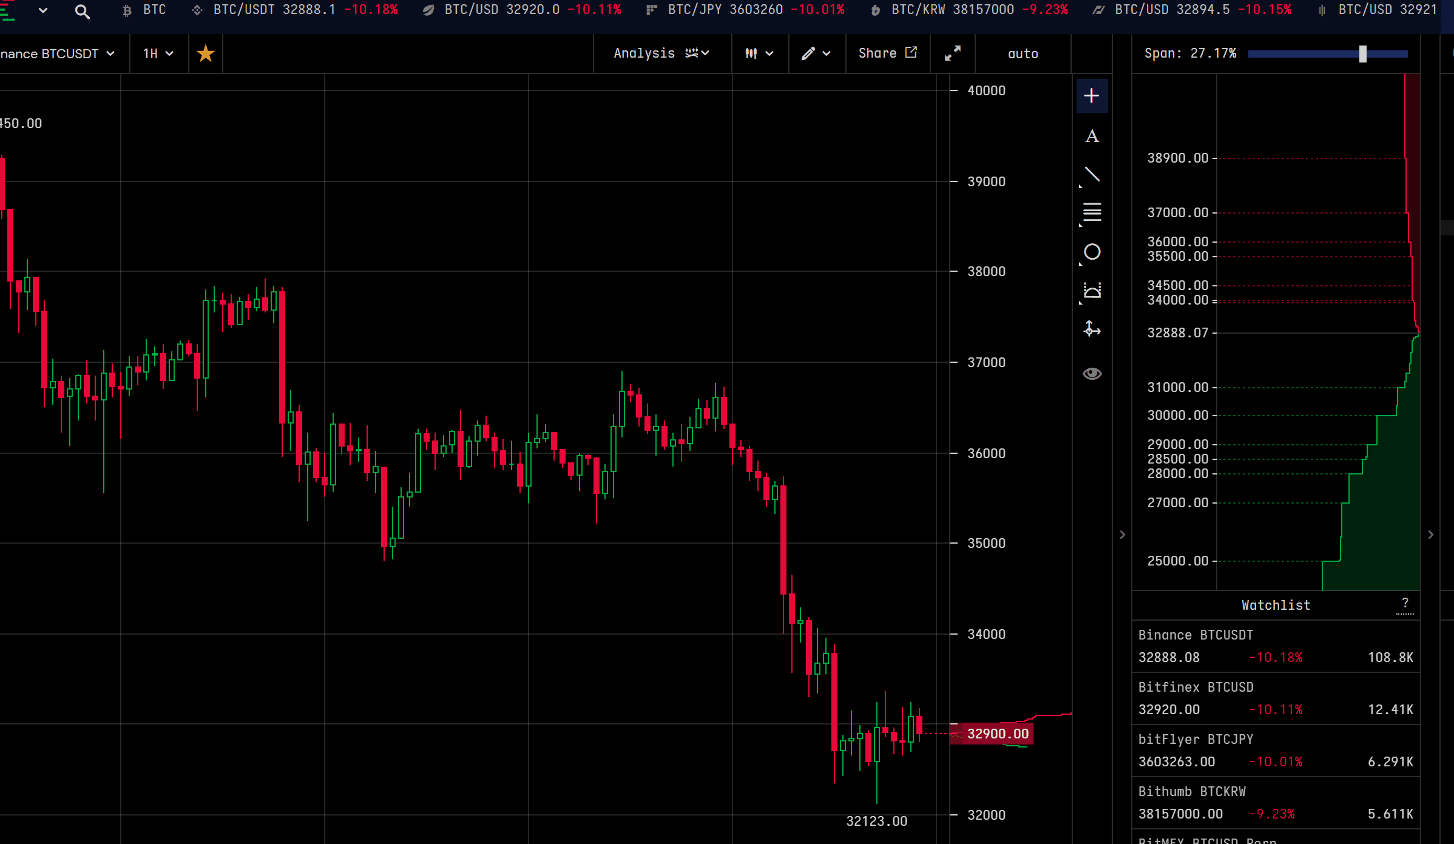Toggle auto price scale
Image resolution: width=1454 pixels, height=844 pixels.
(x=1023, y=53)
